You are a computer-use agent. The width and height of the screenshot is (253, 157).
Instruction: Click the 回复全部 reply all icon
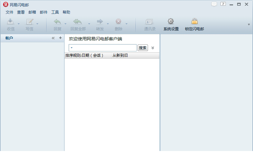[x=77, y=21]
